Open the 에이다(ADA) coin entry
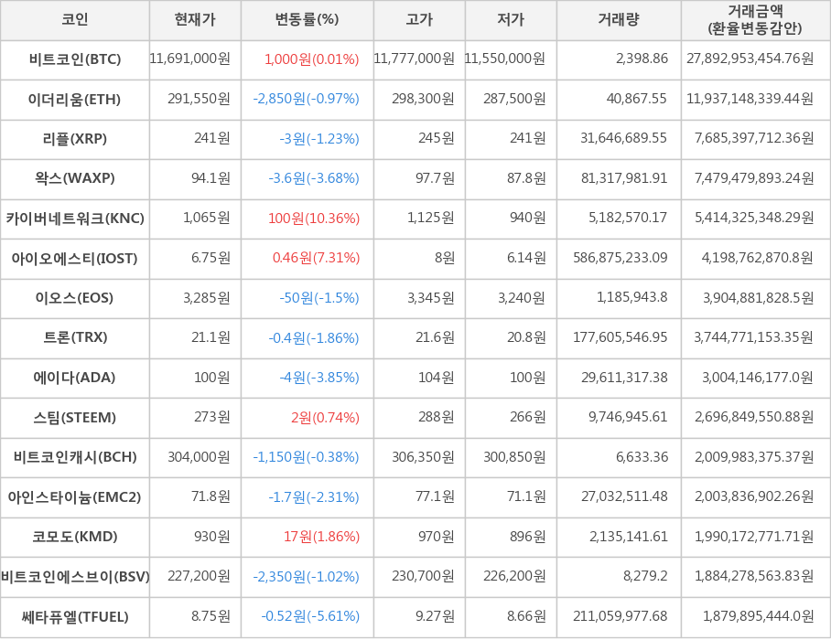Image resolution: width=831 pixels, height=640 pixels. pyautogui.click(x=75, y=378)
